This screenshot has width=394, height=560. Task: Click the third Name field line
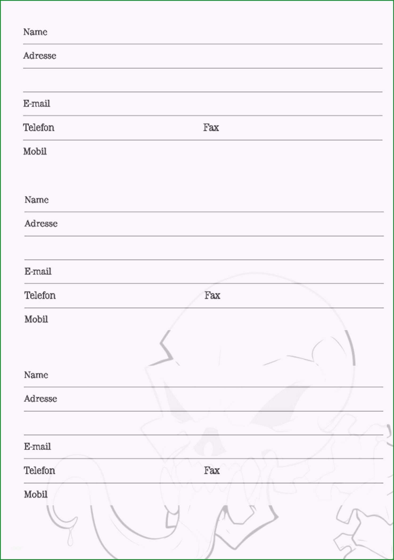[203, 375]
